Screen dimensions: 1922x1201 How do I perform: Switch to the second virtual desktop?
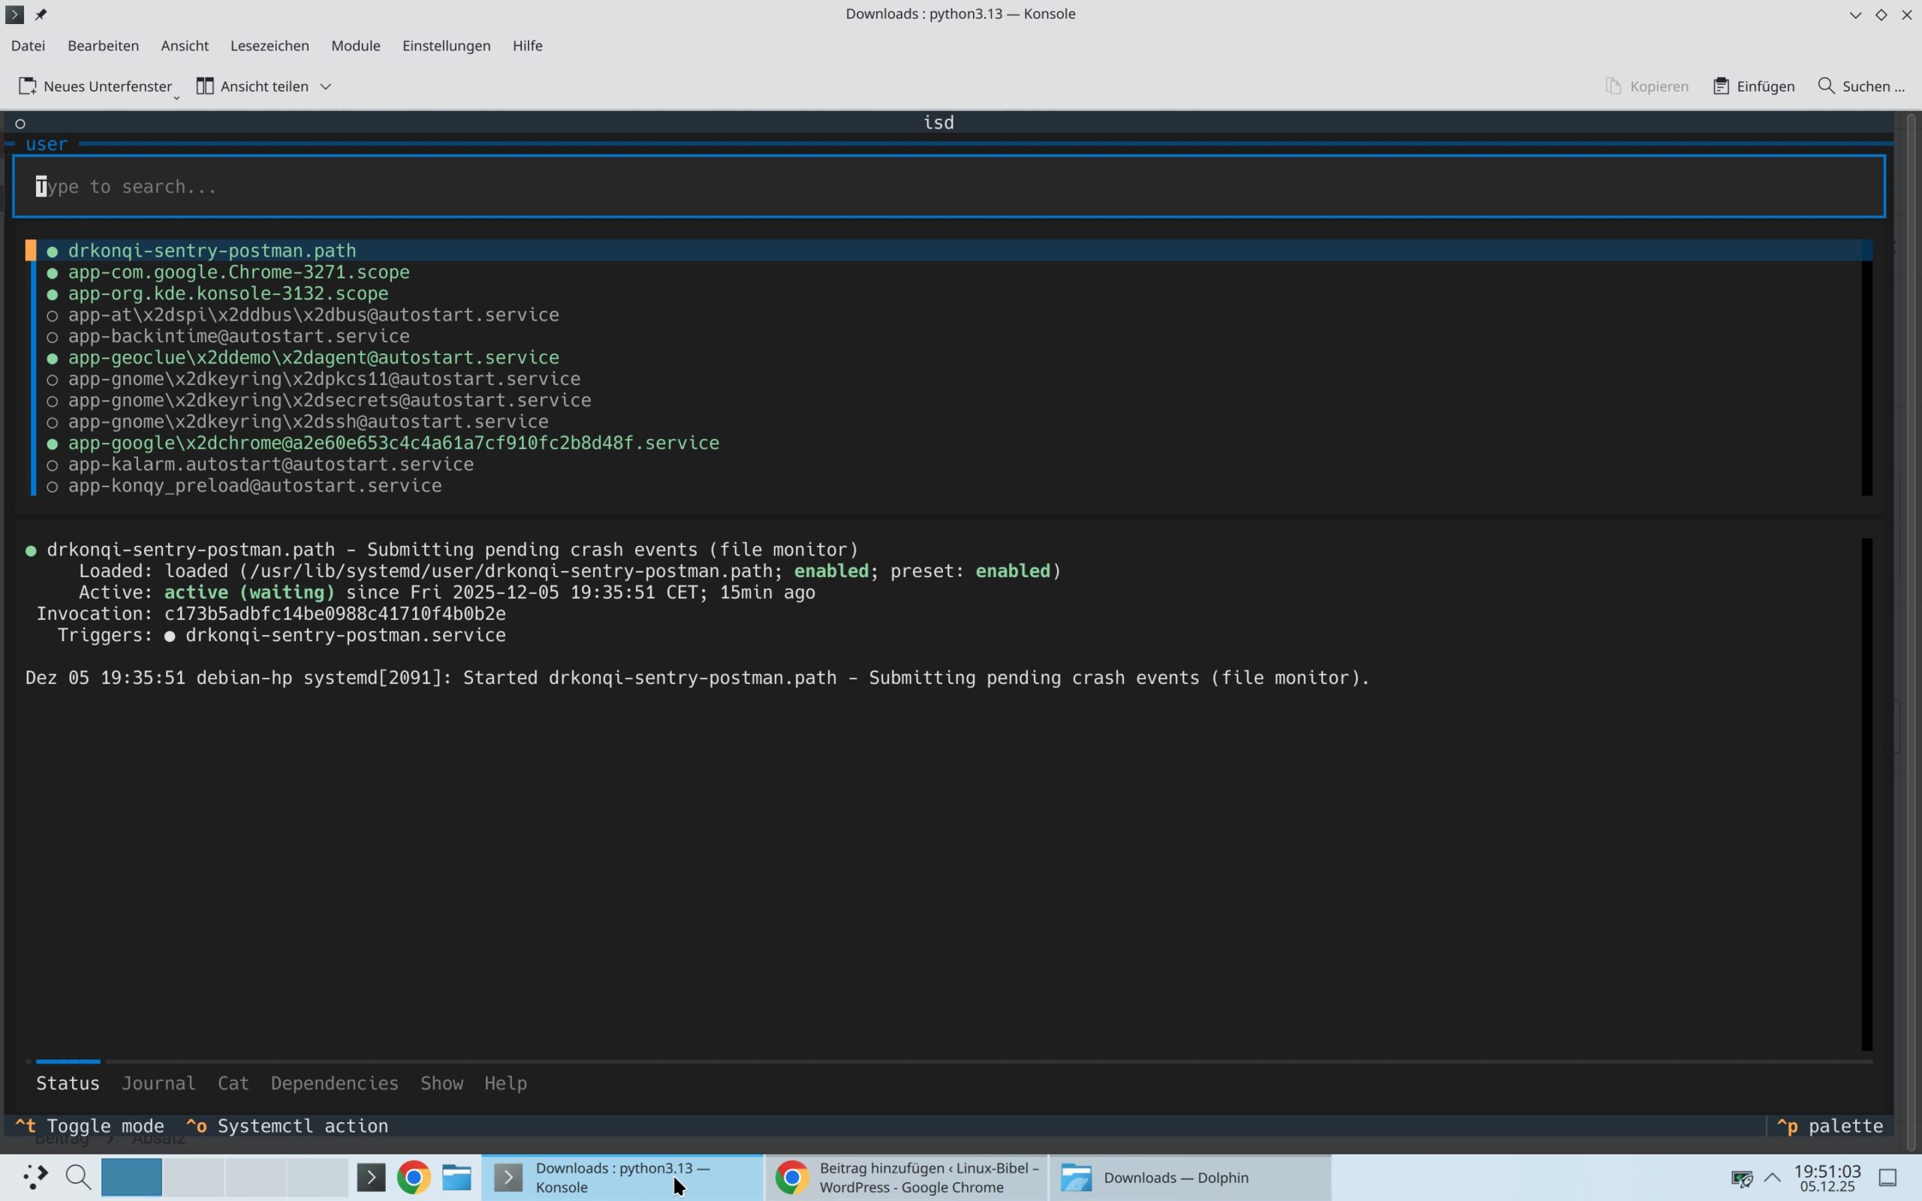coord(193,1177)
